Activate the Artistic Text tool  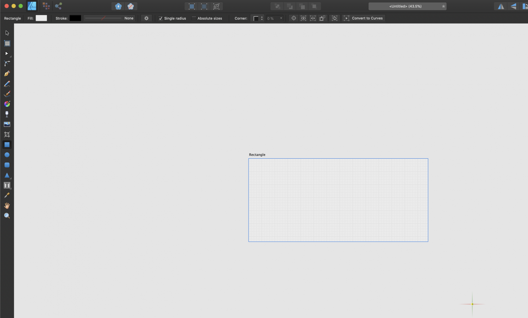pyautogui.click(x=7, y=185)
